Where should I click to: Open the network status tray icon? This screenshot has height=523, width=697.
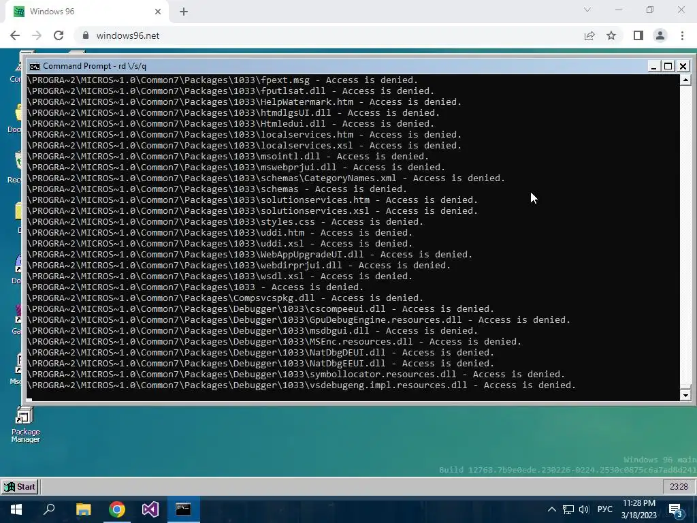pyautogui.click(x=568, y=509)
